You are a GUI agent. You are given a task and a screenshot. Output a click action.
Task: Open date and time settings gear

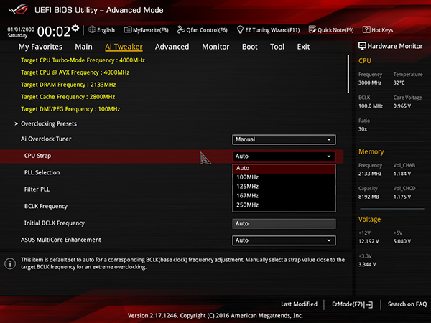75,28
